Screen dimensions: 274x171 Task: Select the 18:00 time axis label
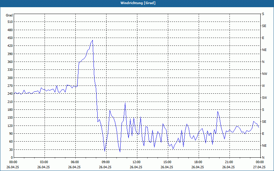pyautogui.click(x=198, y=162)
